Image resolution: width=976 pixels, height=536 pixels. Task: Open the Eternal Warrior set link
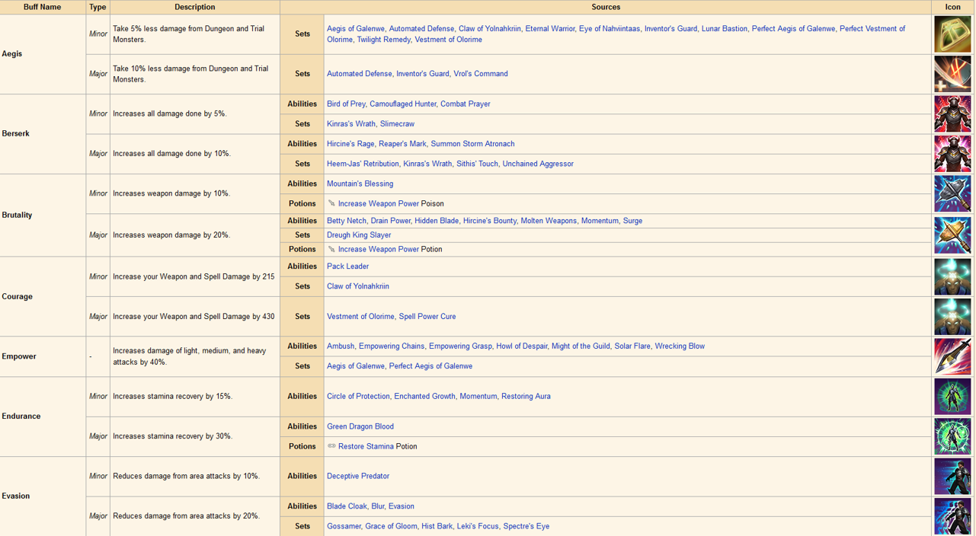tap(550, 29)
